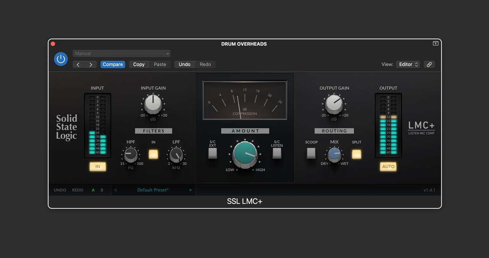Click the OUTPUT GAIN knob

[x=334, y=104]
